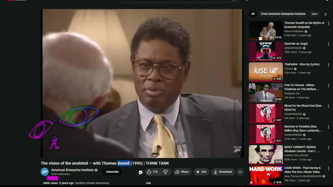
Task: Click title 'Thomas Sowell on the Myths of Economic Inequality'
Action: 304,25
